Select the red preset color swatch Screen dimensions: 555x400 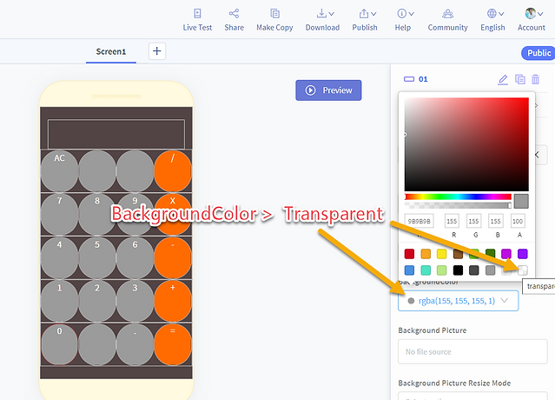(x=409, y=254)
